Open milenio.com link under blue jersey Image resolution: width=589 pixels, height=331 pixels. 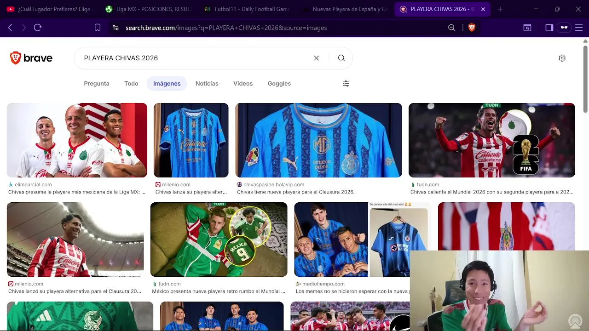176,184
